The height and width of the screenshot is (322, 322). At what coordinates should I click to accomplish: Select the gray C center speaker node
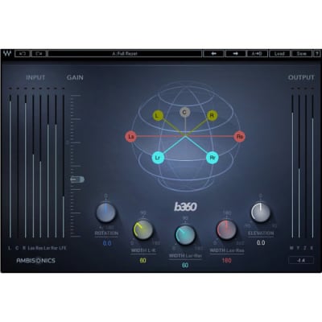point(184,112)
